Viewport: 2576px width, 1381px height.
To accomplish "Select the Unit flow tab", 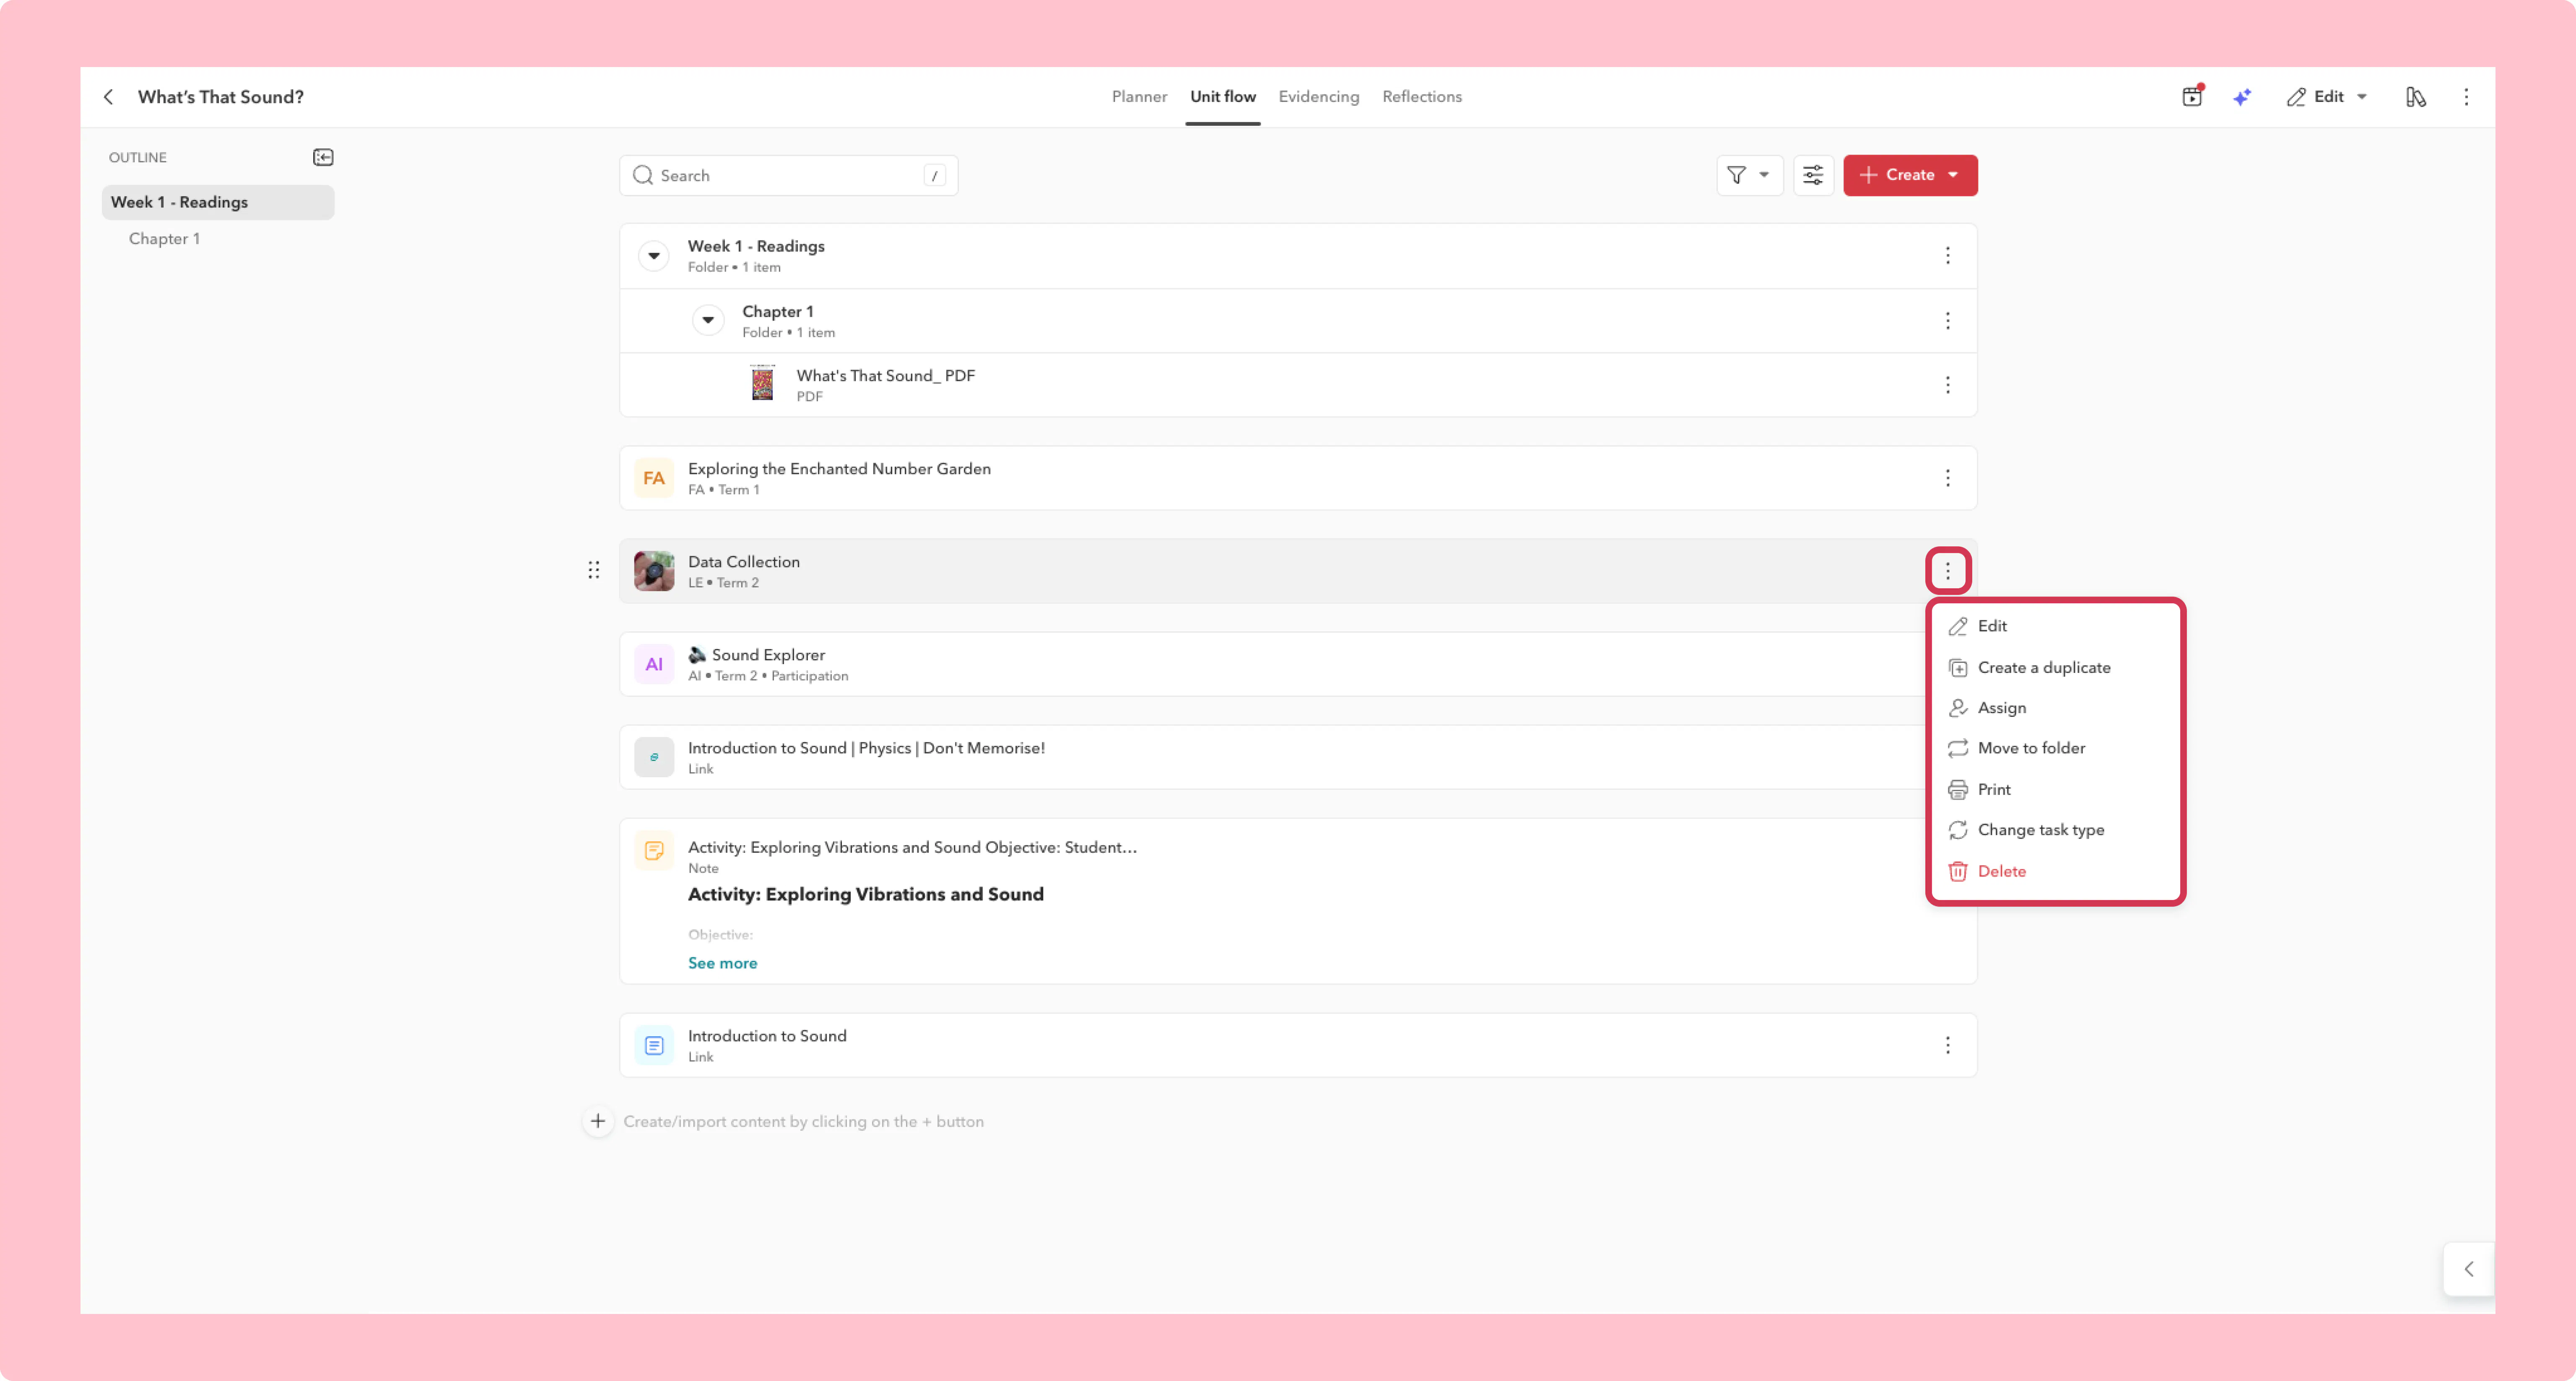I will click(1223, 97).
